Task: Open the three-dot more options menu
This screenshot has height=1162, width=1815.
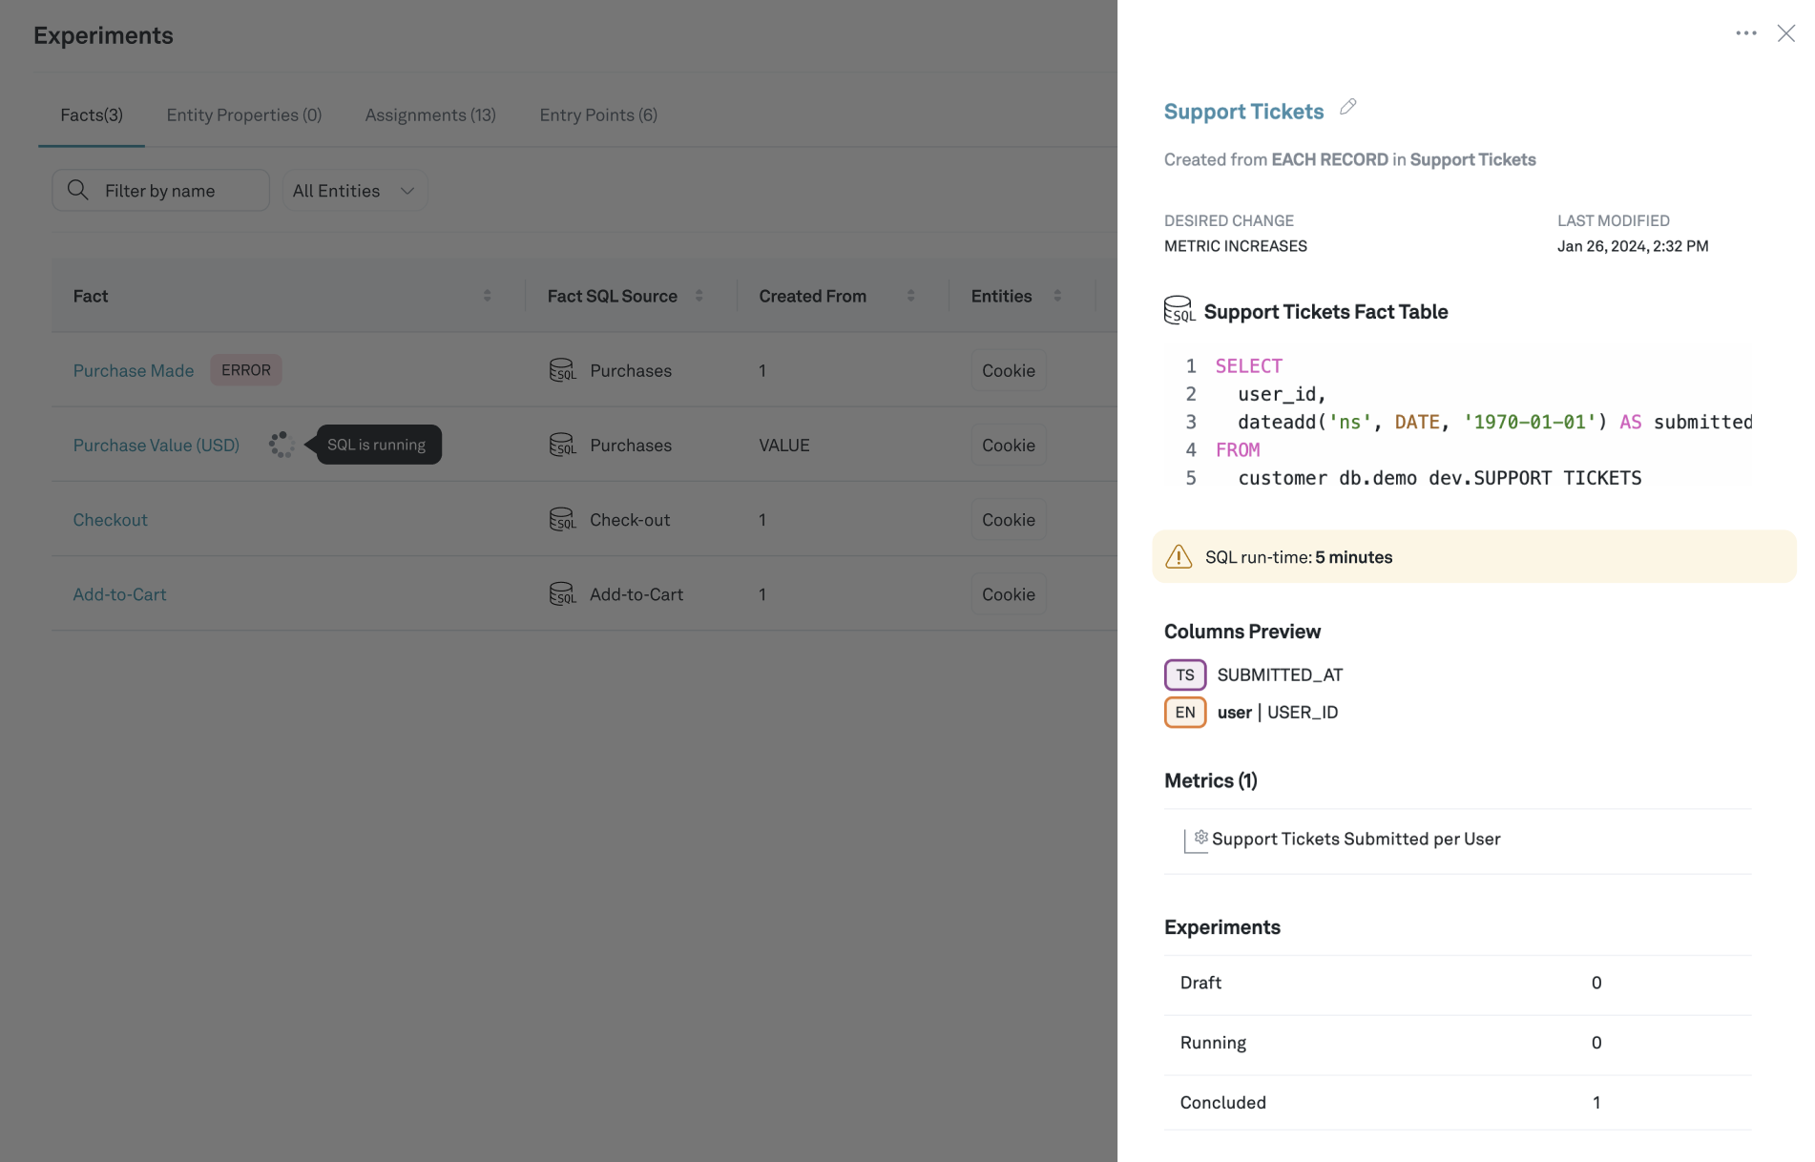Action: (1745, 33)
